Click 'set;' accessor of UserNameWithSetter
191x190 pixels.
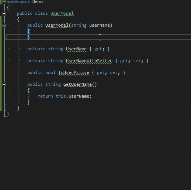(138, 61)
